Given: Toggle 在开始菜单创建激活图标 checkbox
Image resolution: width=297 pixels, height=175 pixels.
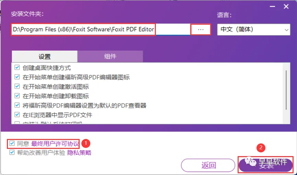Looking at the screenshot, I should click(x=17, y=86).
